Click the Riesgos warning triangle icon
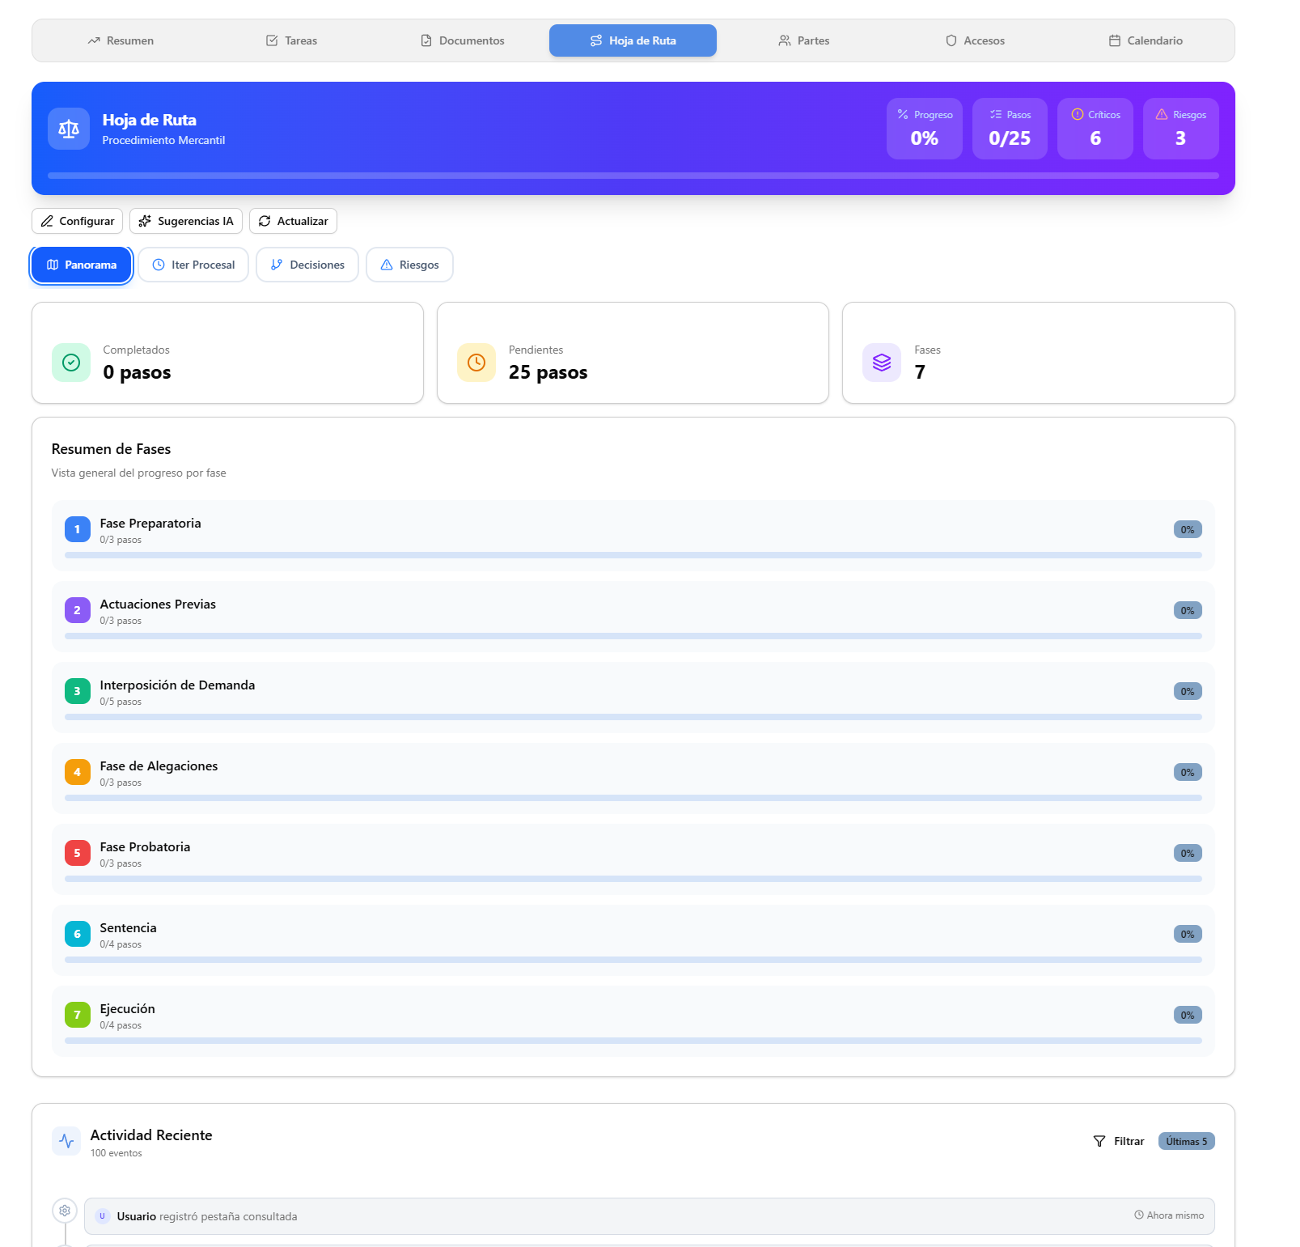 pos(1162,115)
